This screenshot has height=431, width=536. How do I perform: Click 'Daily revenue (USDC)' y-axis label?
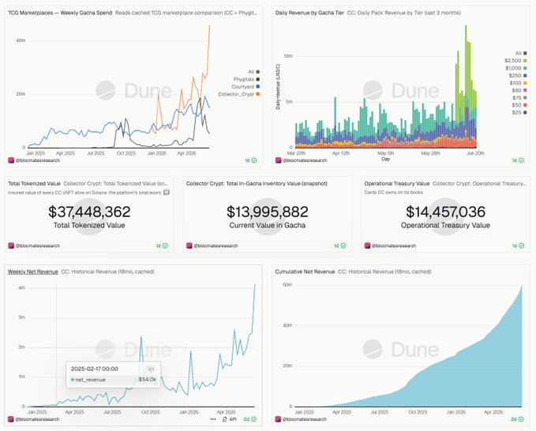point(278,87)
